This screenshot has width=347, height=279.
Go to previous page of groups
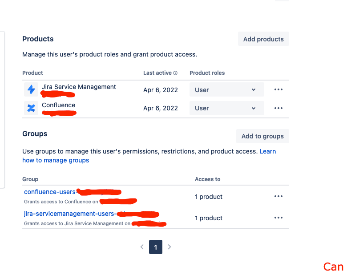point(142,247)
